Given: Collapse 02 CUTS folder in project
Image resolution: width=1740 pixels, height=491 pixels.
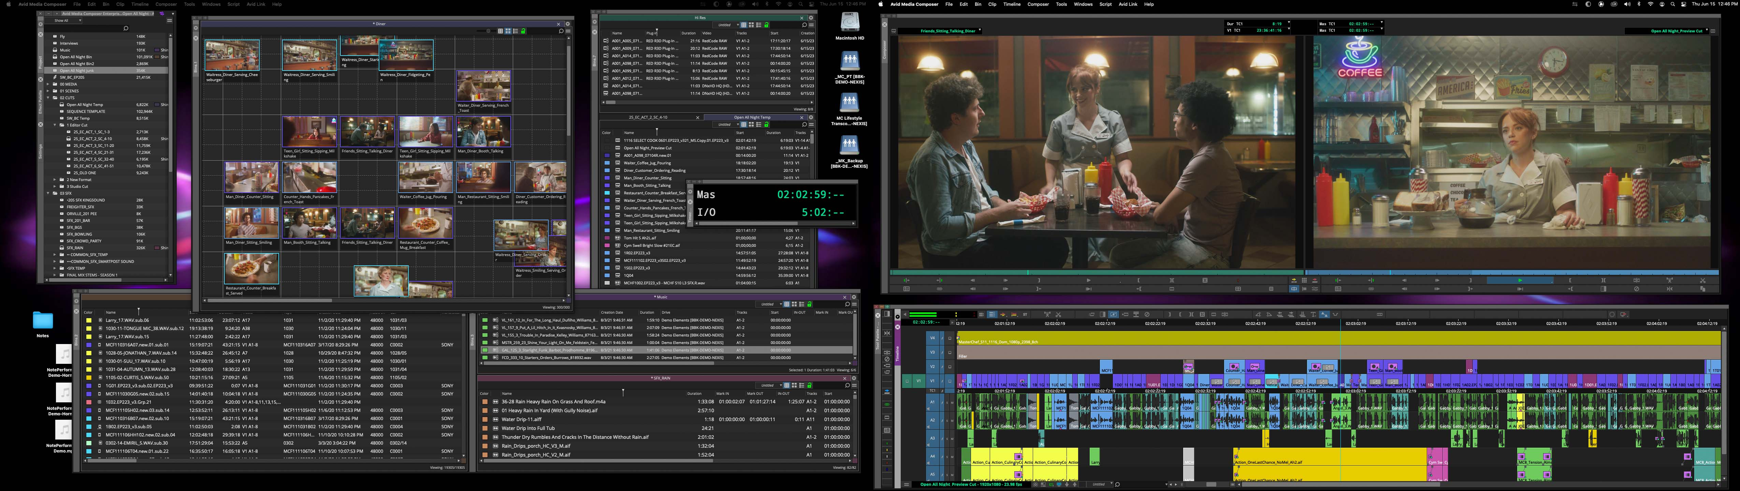Looking at the screenshot, I should tap(48, 98).
